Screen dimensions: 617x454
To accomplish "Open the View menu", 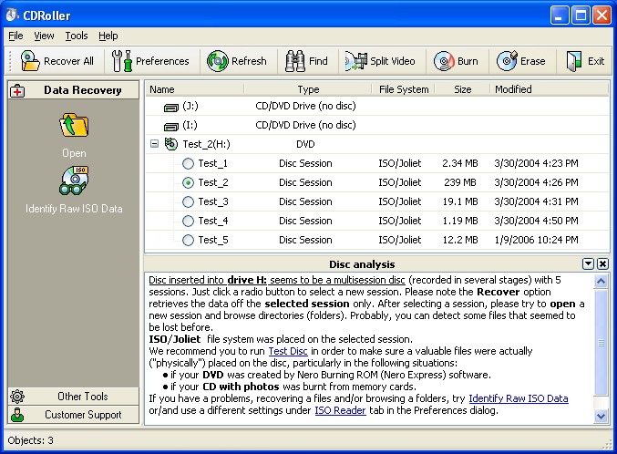I will (x=44, y=36).
